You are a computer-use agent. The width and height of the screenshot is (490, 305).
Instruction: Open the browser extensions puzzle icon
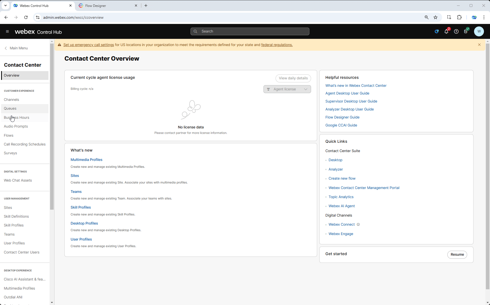[459, 17]
